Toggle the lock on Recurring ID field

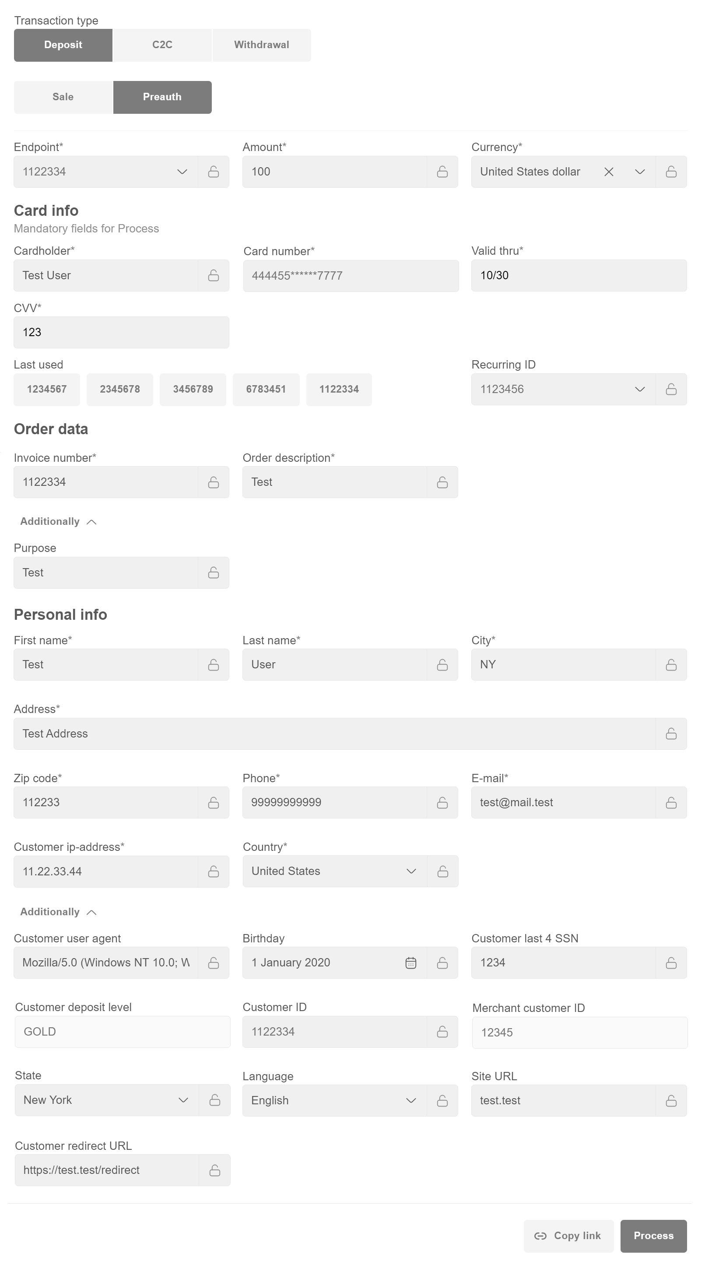670,390
